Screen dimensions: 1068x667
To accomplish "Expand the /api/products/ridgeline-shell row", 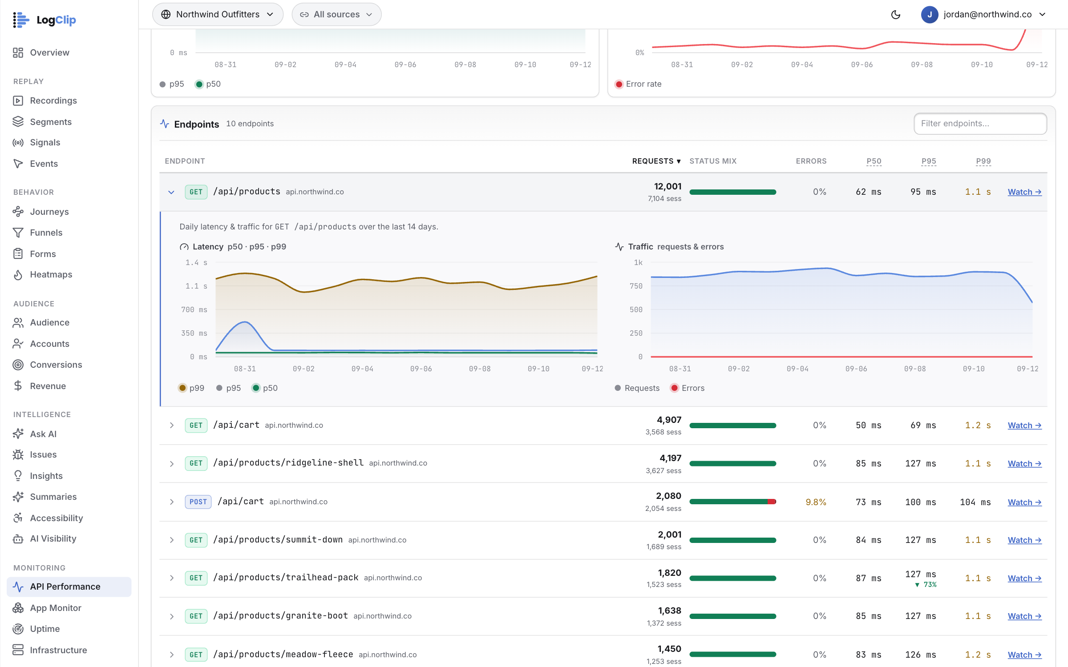I will (171, 464).
